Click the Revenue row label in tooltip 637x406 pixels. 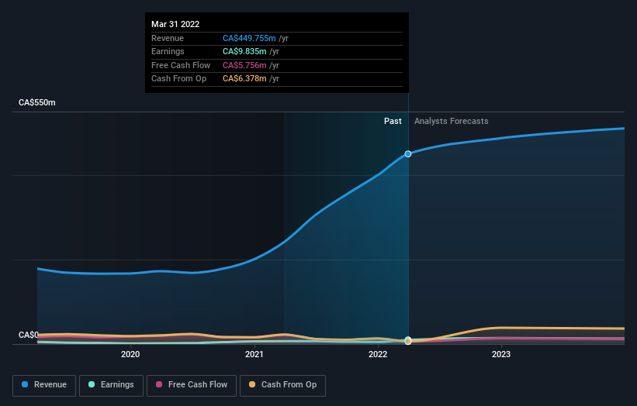(168, 38)
